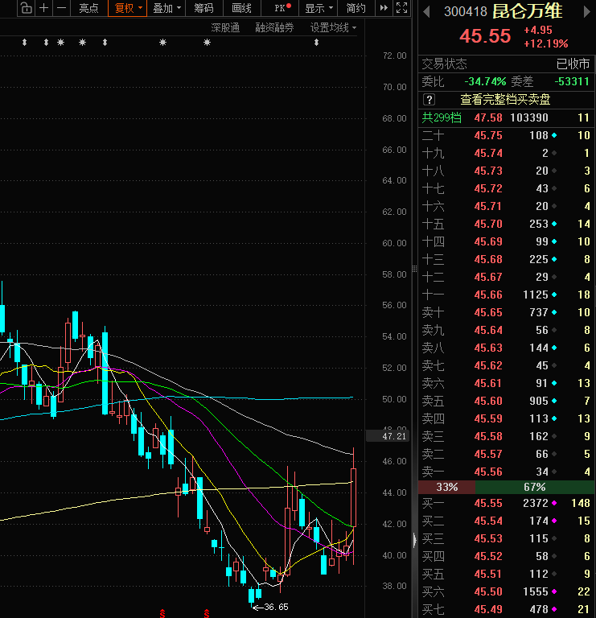
Task: Click the 47.21 price axis cursor label
Action: [x=388, y=436]
